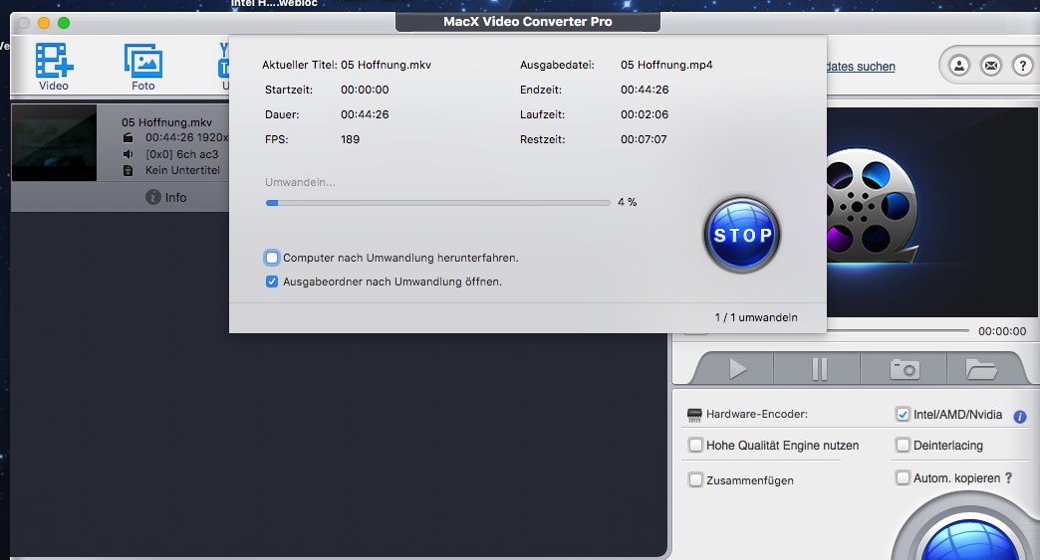Toggle Intel/AMD/Nvidia hardware encoder checkbox

coord(903,415)
